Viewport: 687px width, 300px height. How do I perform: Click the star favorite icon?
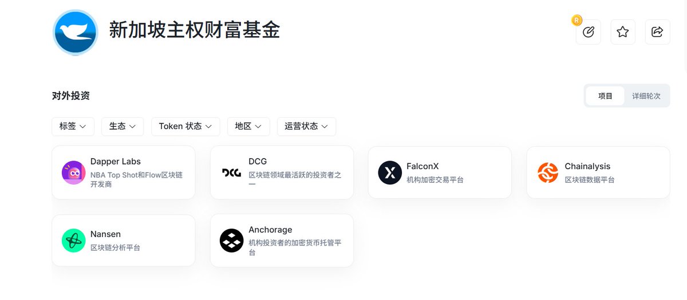[x=623, y=32]
